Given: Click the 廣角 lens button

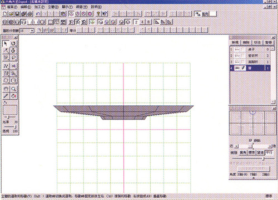Looking at the screenshot, I should [x=243, y=153].
